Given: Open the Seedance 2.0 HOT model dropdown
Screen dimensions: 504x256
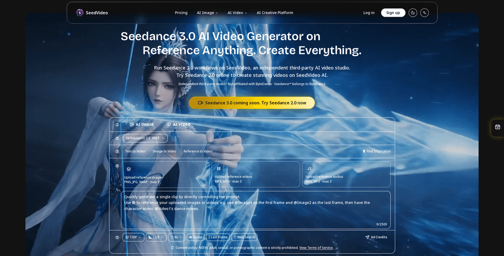Looking at the screenshot, I should pyautogui.click(x=145, y=138).
